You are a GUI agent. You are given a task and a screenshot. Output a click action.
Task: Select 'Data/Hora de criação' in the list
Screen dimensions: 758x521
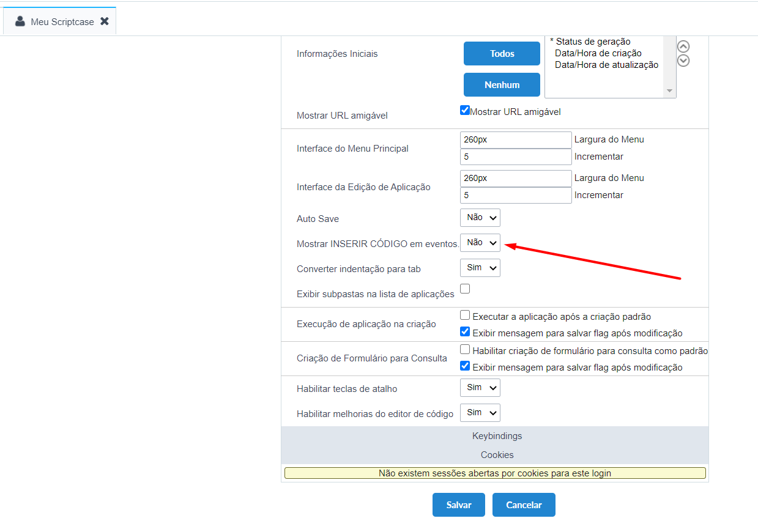[598, 53]
